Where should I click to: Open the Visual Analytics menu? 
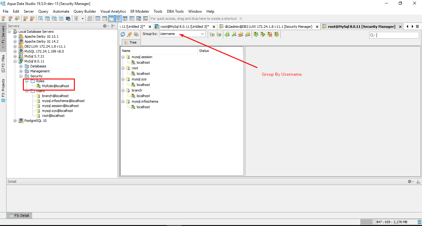[113, 11]
